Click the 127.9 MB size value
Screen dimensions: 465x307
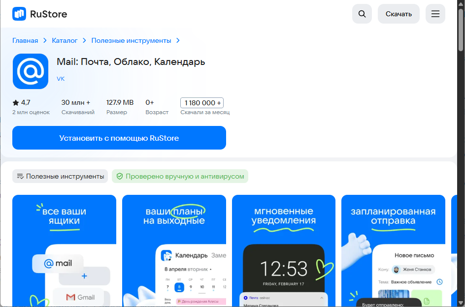(120, 102)
